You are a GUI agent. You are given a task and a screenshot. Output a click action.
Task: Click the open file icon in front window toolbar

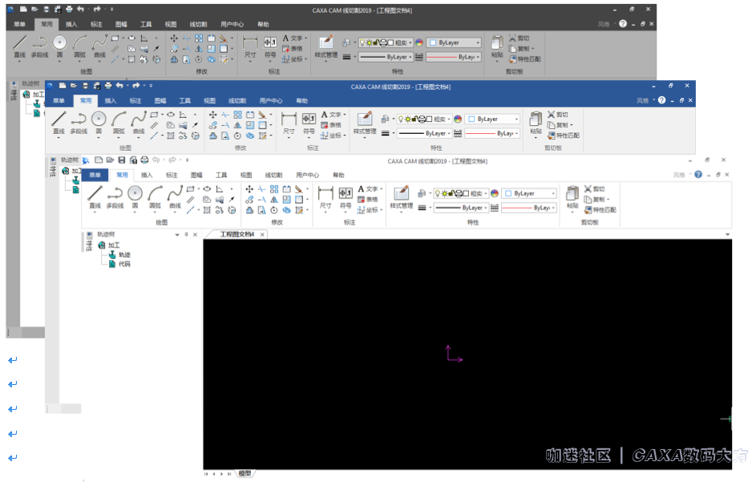click(110, 160)
